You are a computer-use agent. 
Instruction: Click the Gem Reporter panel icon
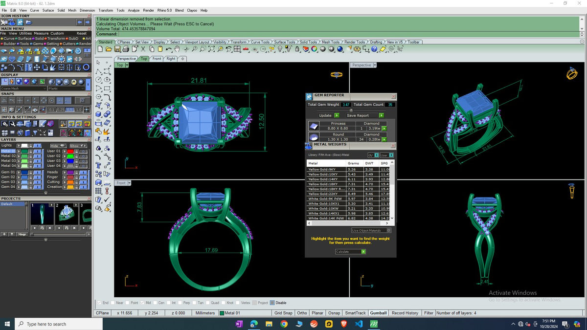[x=310, y=96]
